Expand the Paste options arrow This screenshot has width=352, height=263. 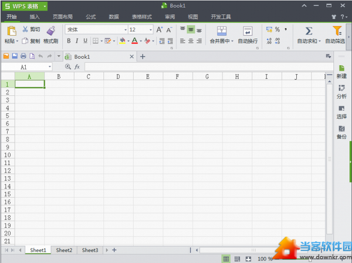(17, 41)
